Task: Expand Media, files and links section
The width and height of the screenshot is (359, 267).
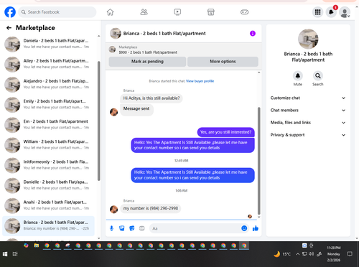Action: (308, 123)
